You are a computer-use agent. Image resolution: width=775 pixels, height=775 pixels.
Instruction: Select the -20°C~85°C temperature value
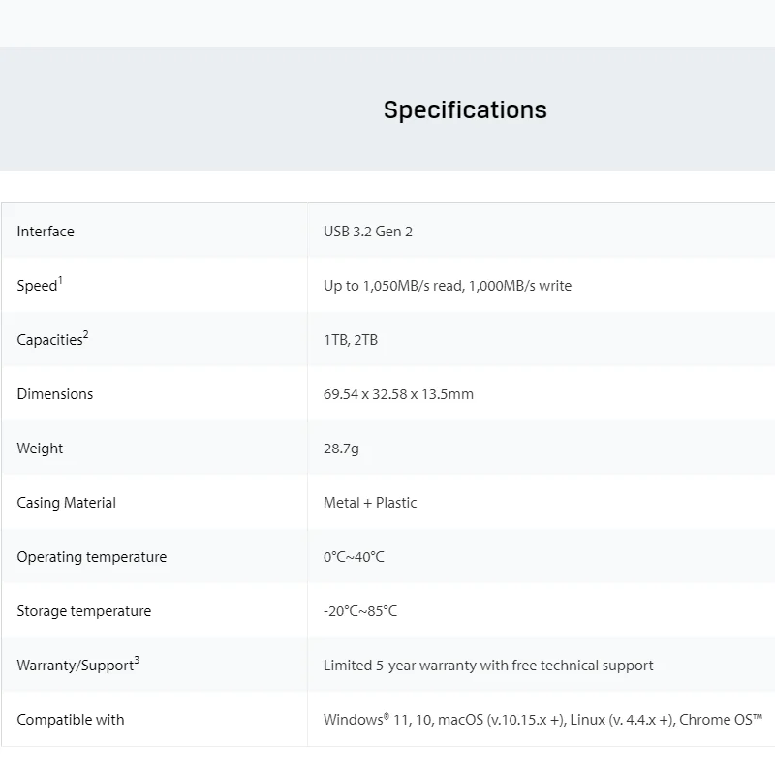[x=360, y=611]
